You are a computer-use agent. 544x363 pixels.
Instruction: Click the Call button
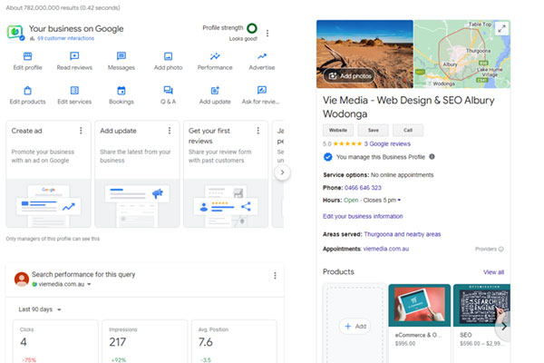[408, 131]
